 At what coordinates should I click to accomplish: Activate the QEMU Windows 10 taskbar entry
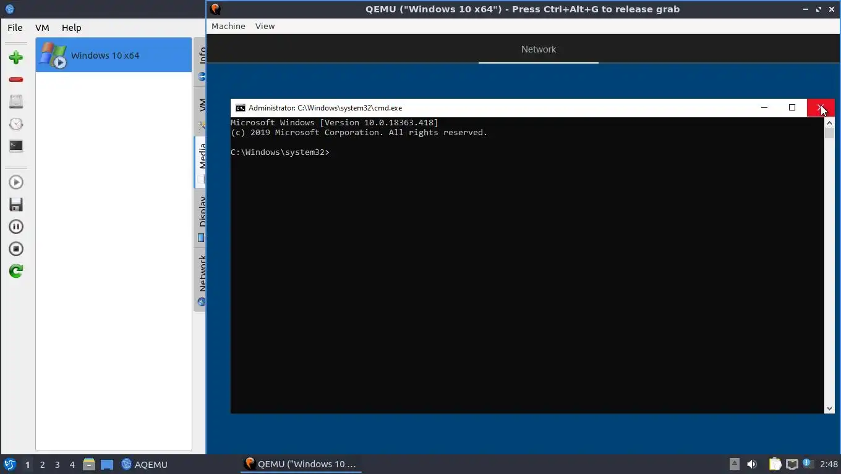301,464
